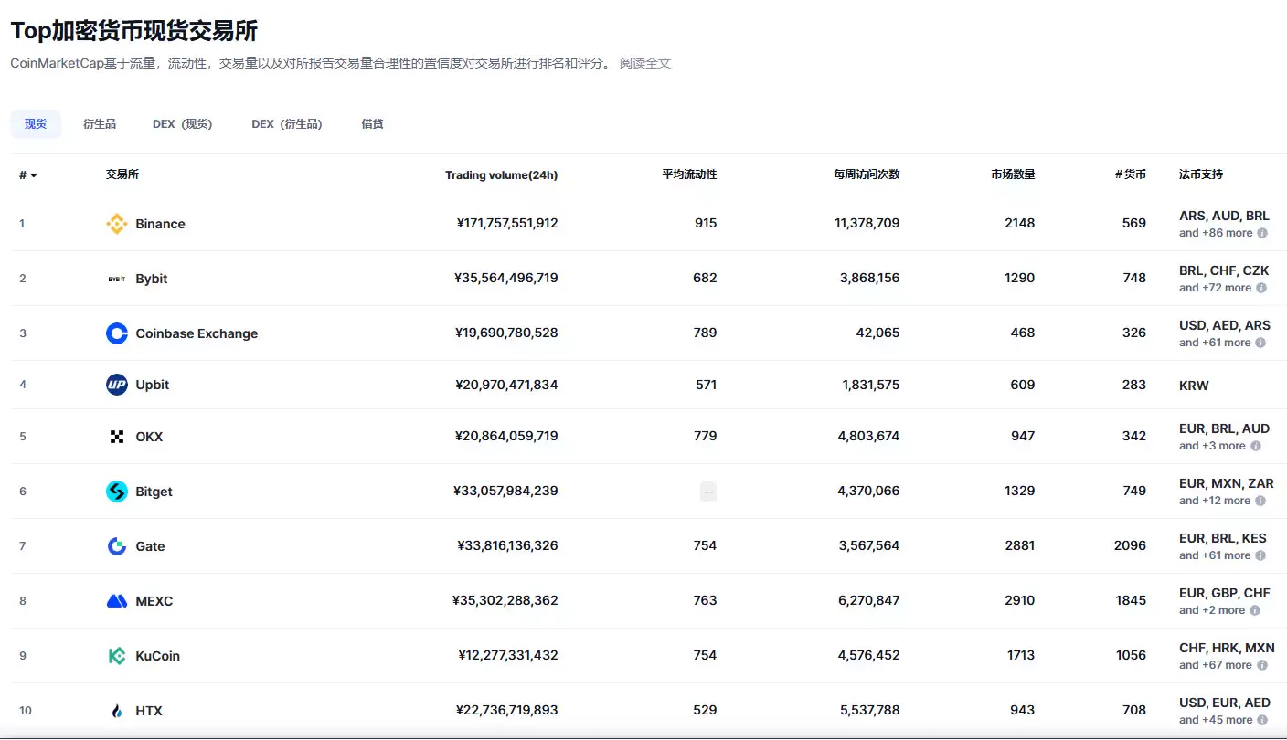Click info icon beside Binance's +86 more
Image resolution: width=1287 pixels, height=740 pixels.
coord(1262,233)
